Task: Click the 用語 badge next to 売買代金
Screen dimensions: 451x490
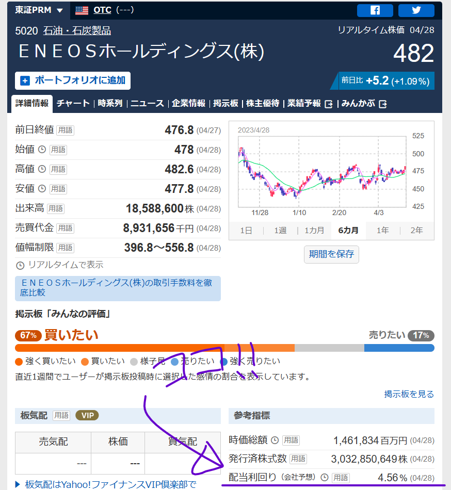Action: [x=66, y=228]
